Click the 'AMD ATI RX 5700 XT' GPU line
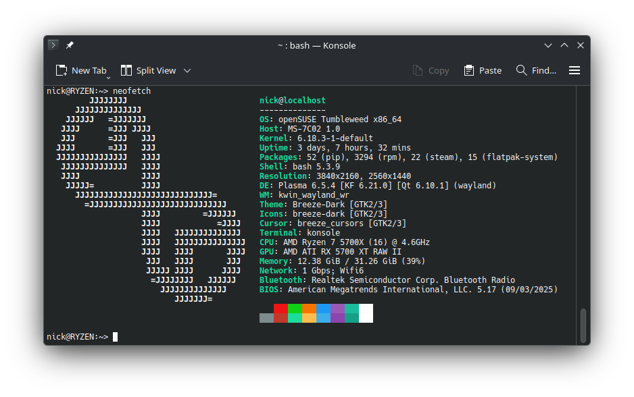The image size is (634, 397). pos(331,252)
